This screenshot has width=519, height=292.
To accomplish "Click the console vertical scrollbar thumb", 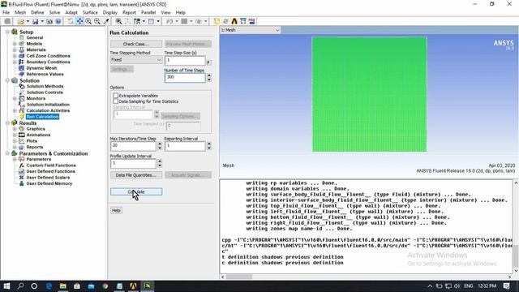I will [x=516, y=256].
